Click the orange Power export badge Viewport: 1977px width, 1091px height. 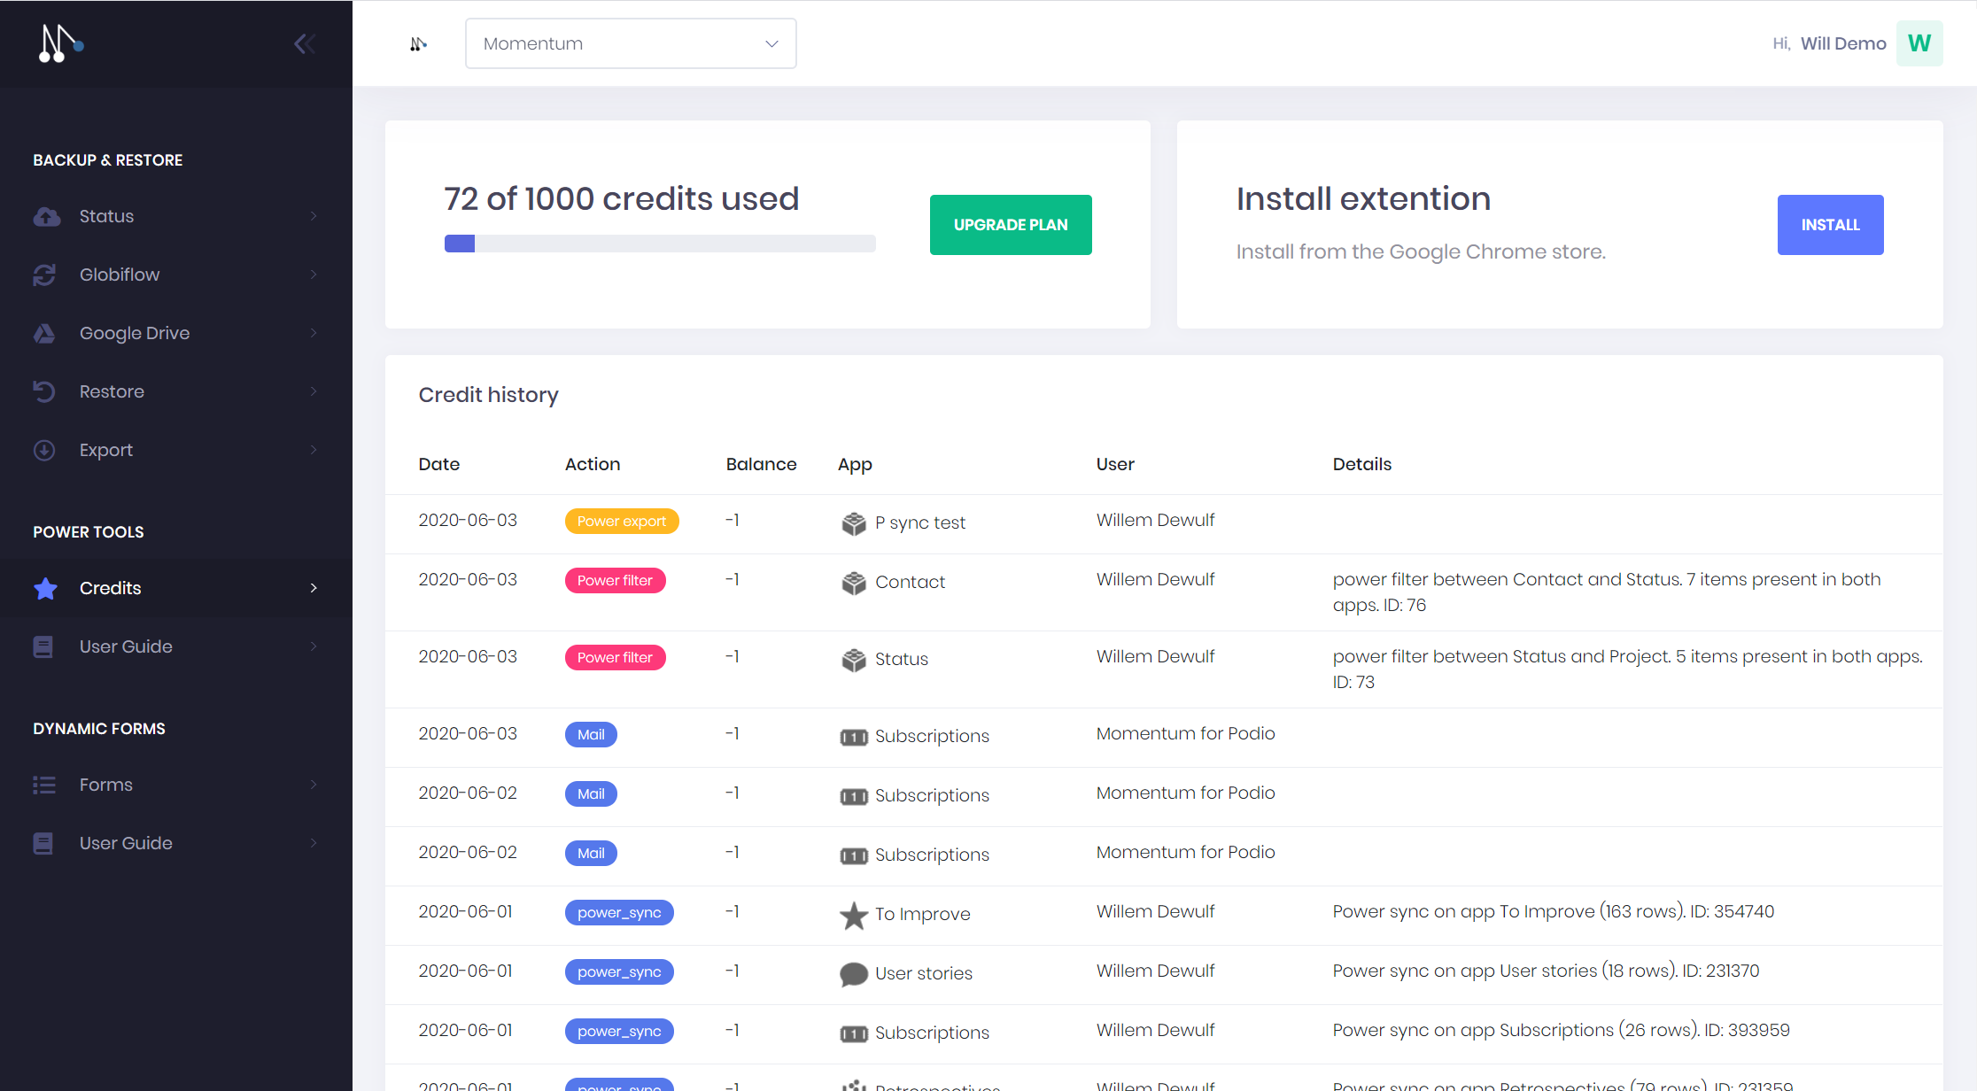pyautogui.click(x=621, y=521)
